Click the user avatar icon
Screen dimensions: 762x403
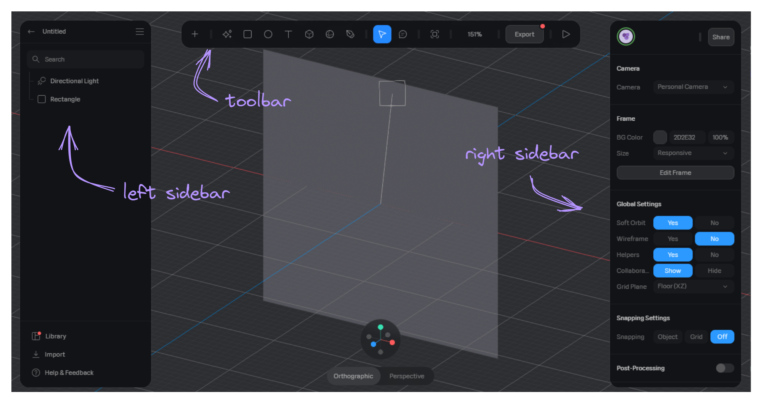[626, 36]
